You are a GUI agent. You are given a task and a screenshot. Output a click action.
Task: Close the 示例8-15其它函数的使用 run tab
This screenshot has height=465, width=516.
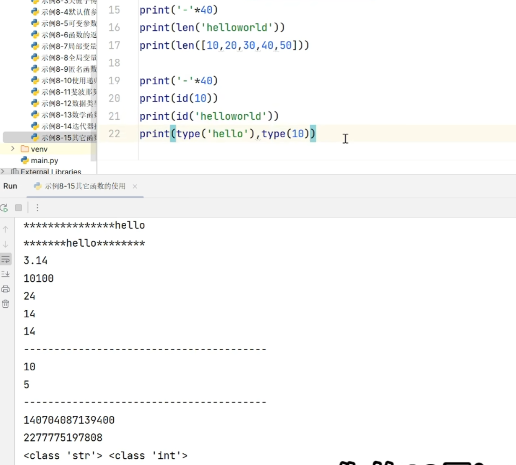135,186
